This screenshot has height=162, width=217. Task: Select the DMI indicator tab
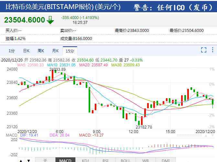[166, 160]
